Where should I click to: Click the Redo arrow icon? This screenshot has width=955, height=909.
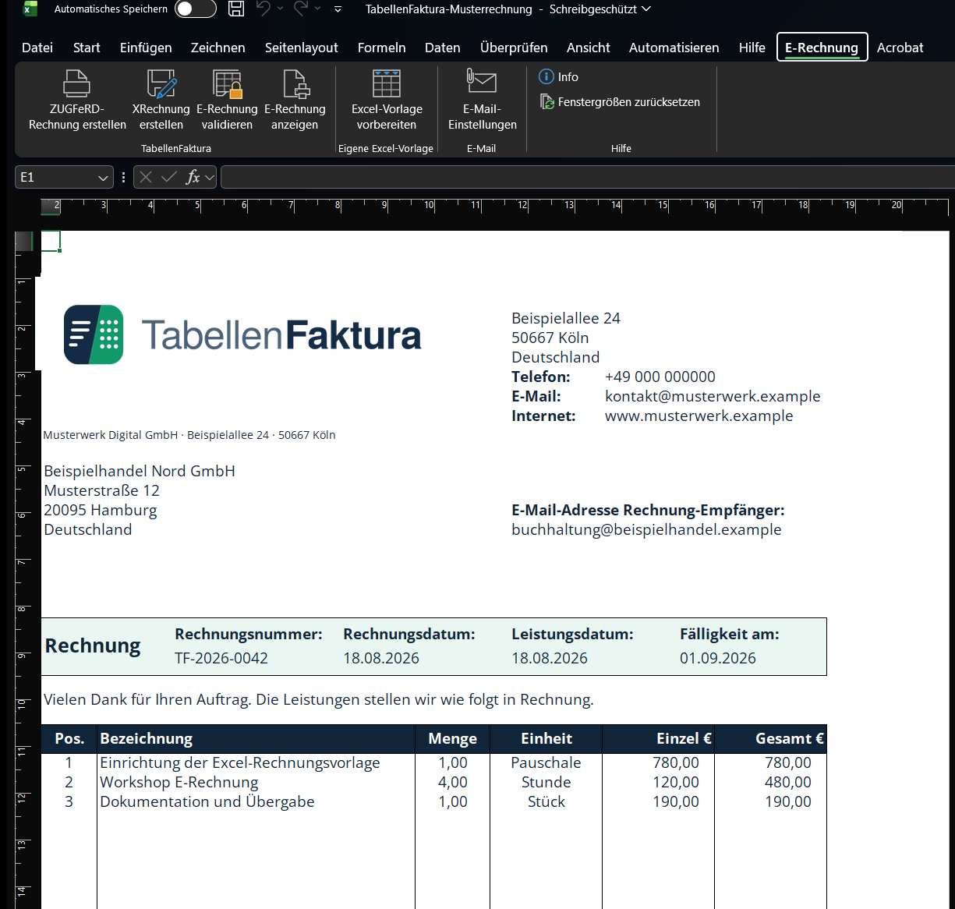pyautogui.click(x=301, y=9)
